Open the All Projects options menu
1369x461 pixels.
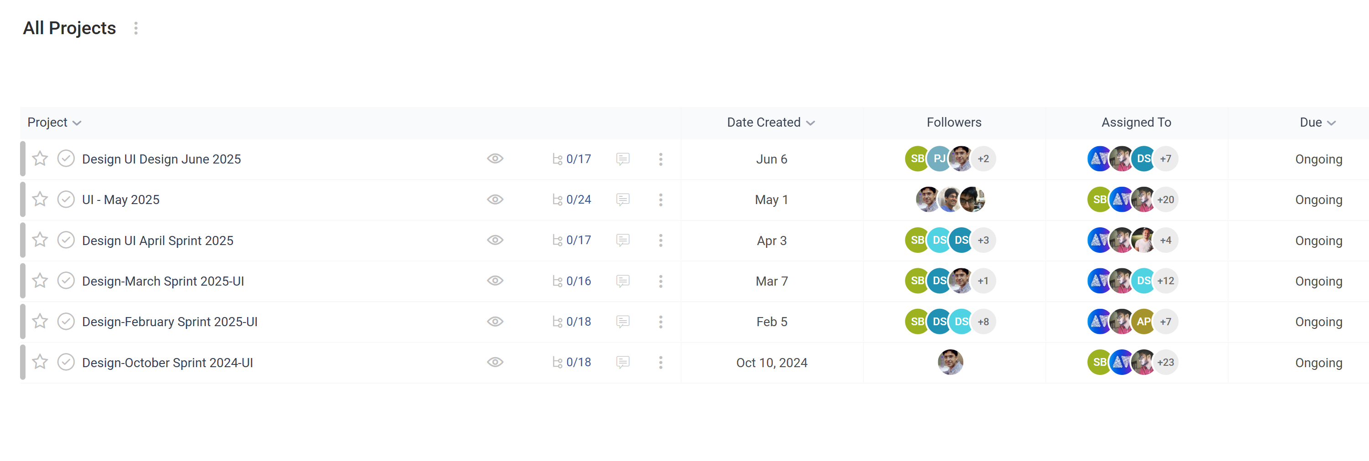click(136, 28)
